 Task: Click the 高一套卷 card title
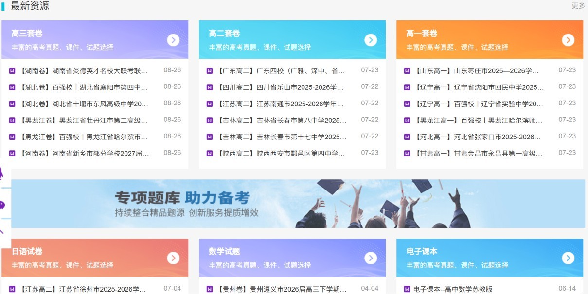pos(422,34)
